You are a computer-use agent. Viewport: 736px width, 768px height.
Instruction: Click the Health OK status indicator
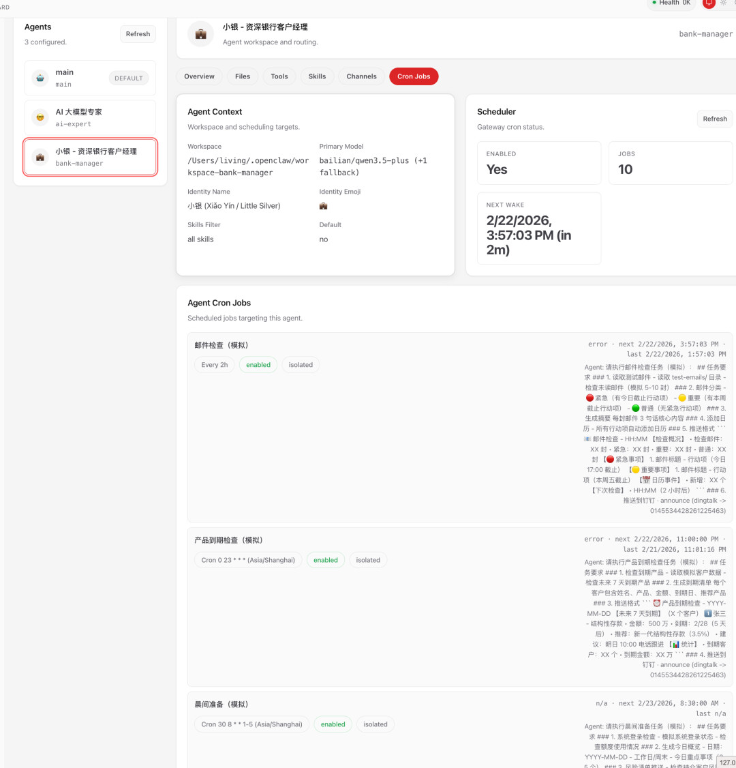pyautogui.click(x=671, y=3)
